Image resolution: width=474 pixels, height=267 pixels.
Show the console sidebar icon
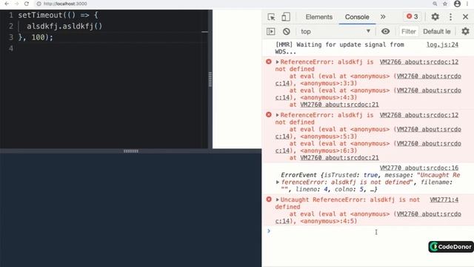click(271, 31)
